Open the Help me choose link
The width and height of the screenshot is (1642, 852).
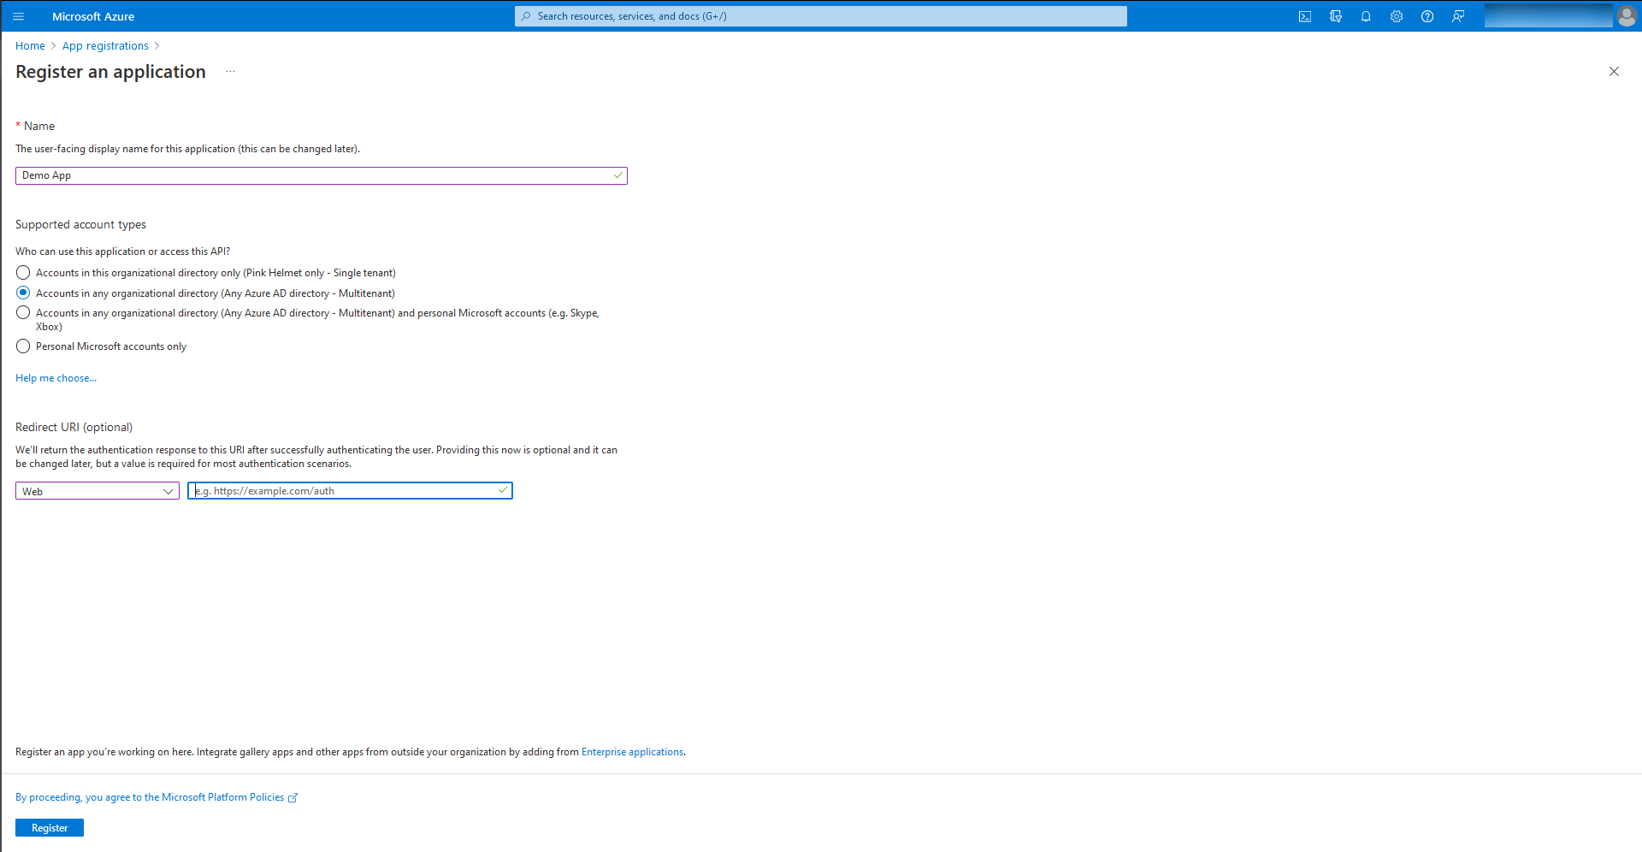[x=56, y=377]
